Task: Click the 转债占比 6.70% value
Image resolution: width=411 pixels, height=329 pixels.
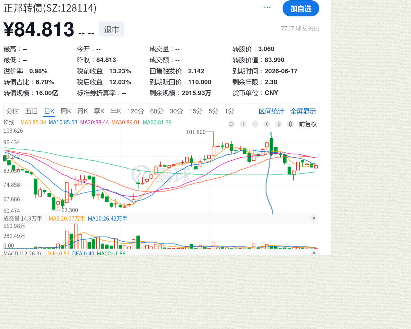Action: pos(45,82)
